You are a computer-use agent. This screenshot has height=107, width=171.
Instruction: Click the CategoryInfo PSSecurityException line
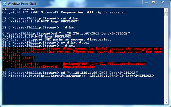[78, 64]
